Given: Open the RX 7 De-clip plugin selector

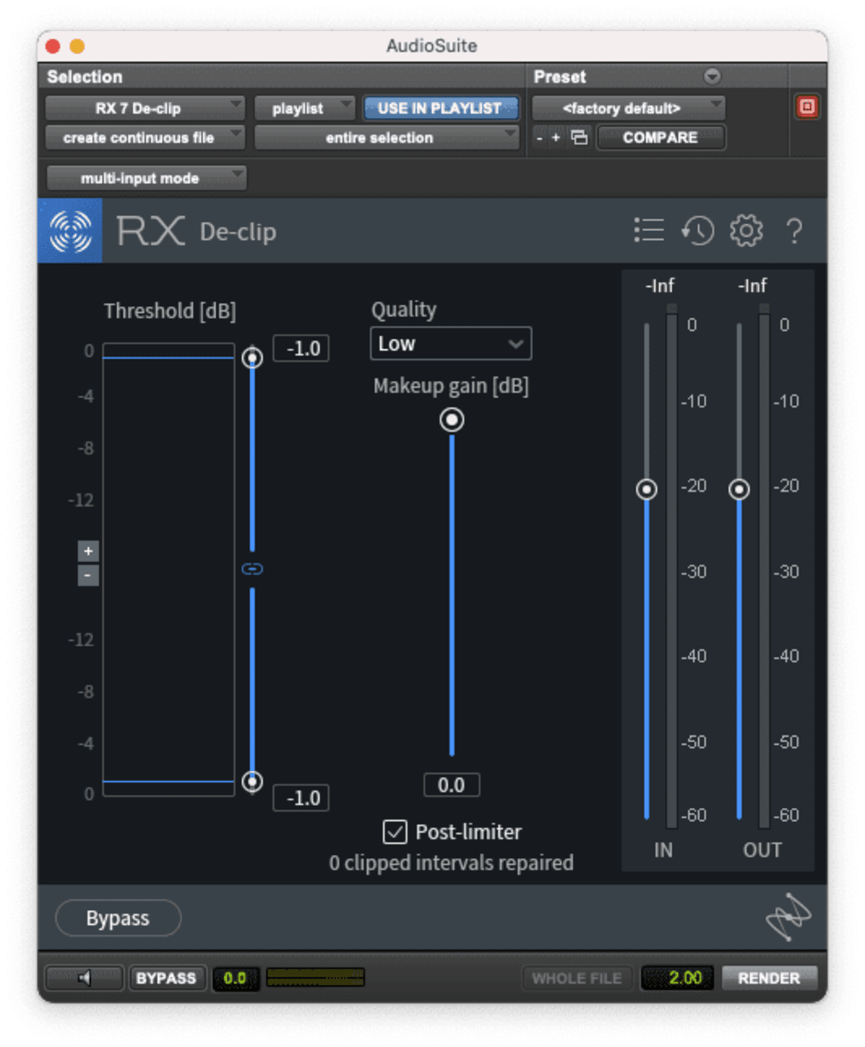Looking at the screenshot, I should [x=145, y=108].
